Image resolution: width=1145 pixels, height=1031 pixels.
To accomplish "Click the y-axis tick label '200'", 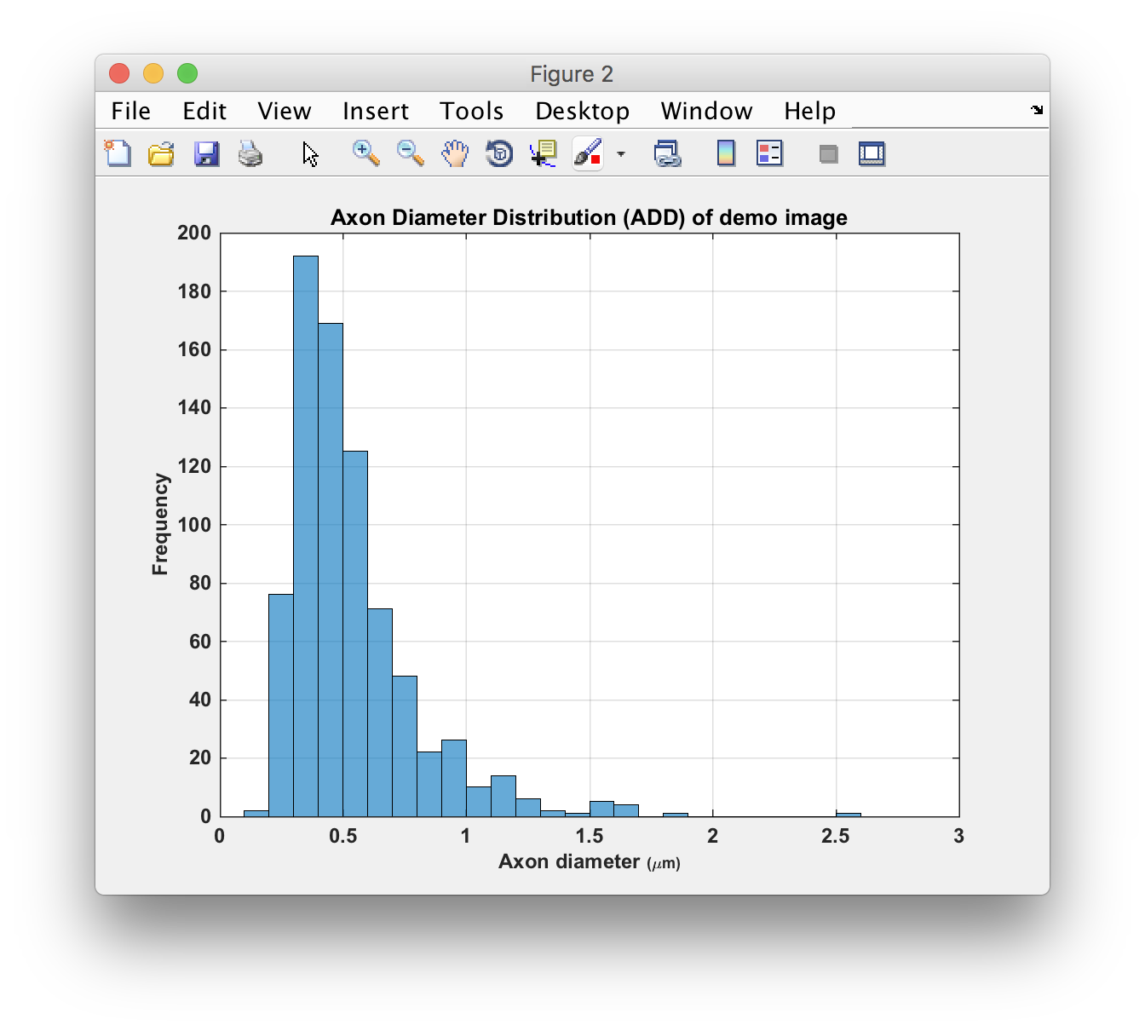I will pos(194,233).
